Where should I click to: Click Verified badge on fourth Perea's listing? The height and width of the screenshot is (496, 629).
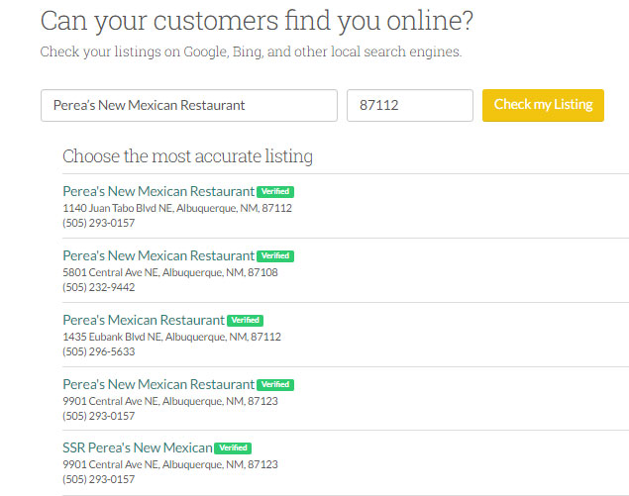click(x=275, y=384)
